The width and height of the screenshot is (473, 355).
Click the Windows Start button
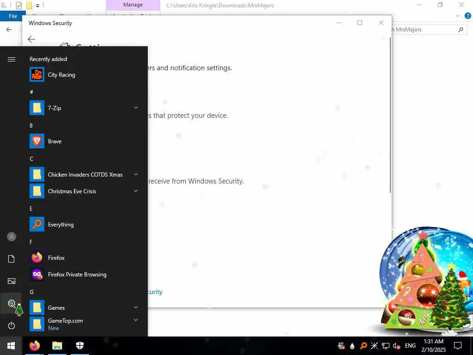(x=11, y=346)
